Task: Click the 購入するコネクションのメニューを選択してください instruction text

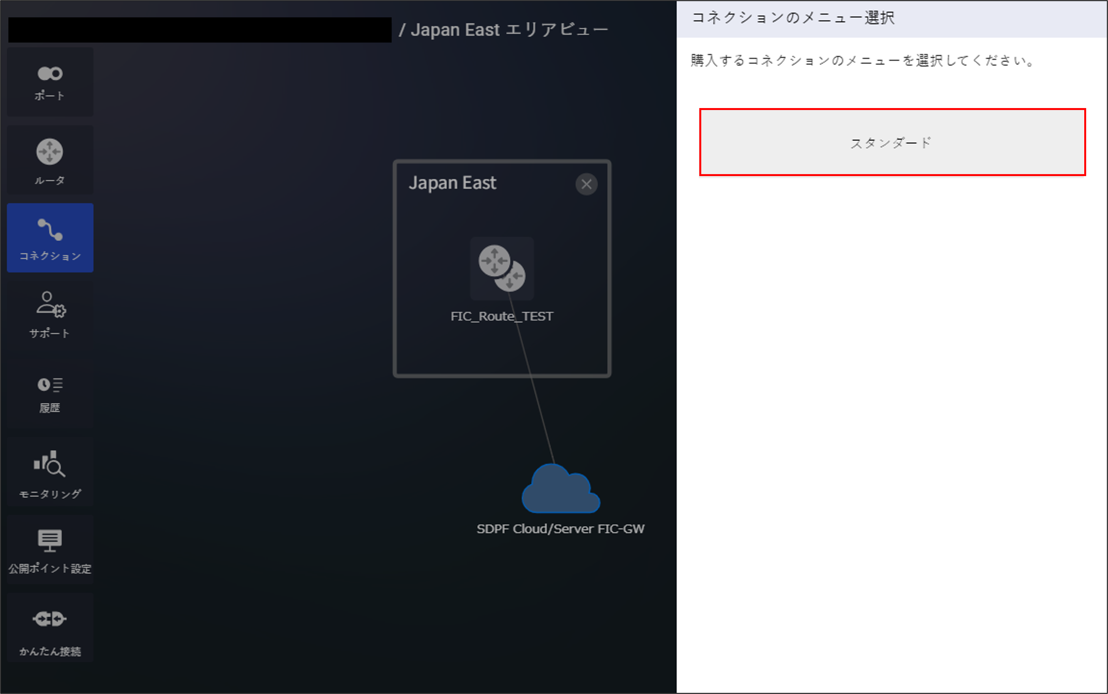Action: (x=863, y=60)
